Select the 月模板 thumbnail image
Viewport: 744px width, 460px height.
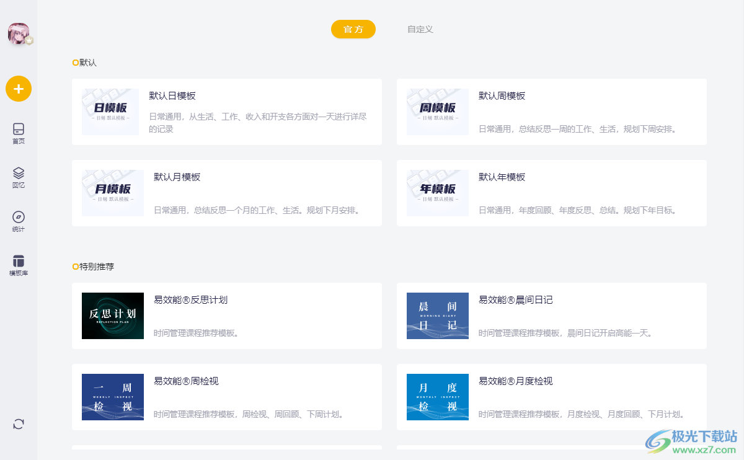tap(113, 193)
